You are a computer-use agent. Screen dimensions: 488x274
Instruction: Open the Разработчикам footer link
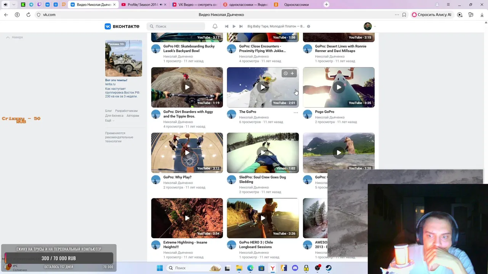pyautogui.click(x=126, y=111)
